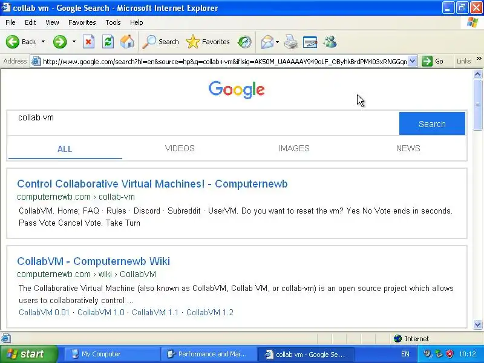Click the Internet zone globe in status bar
Image resolution: width=484 pixels, height=363 pixels.
click(397, 339)
